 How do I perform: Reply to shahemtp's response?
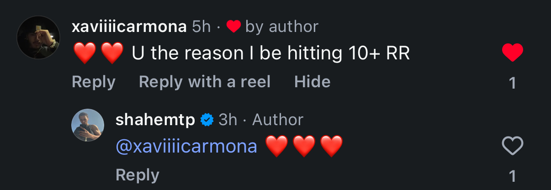tap(138, 175)
